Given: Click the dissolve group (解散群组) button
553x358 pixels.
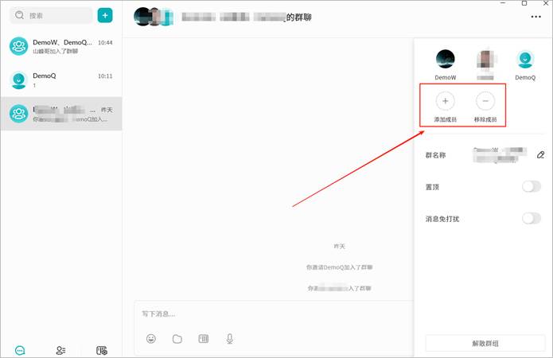Looking at the screenshot, I should pos(483,343).
